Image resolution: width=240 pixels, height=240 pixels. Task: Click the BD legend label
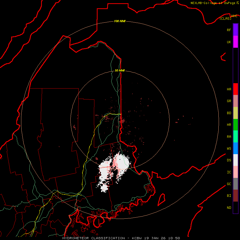(229, 113)
